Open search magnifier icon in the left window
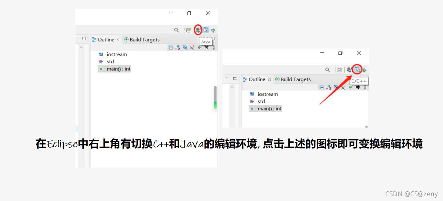The height and width of the screenshot is (201, 443). point(177,30)
